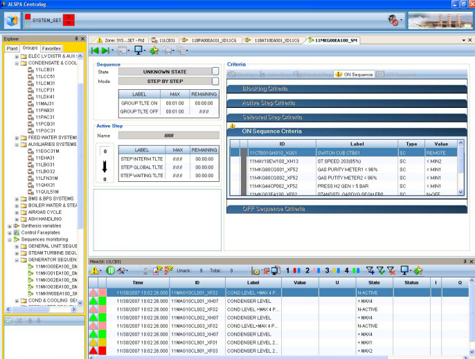Select the 11MAJ31 item in Explorer tree
The width and height of the screenshot is (475, 359).
point(44,103)
